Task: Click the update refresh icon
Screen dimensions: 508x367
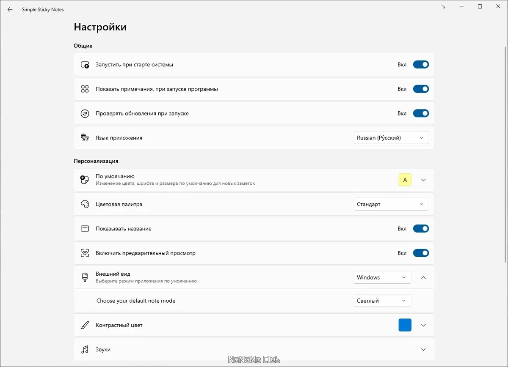Action: (x=85, y=113)
